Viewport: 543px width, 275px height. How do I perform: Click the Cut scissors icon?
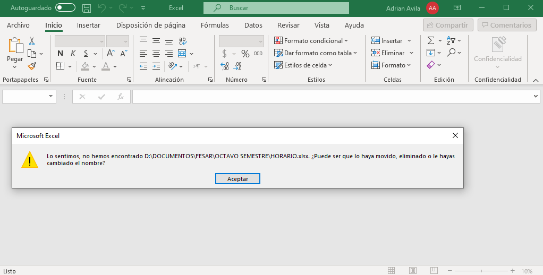(32, 41)
